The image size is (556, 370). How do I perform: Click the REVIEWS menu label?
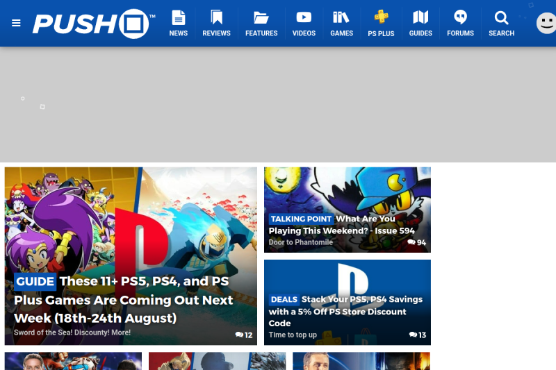click(x=216, y=33)
